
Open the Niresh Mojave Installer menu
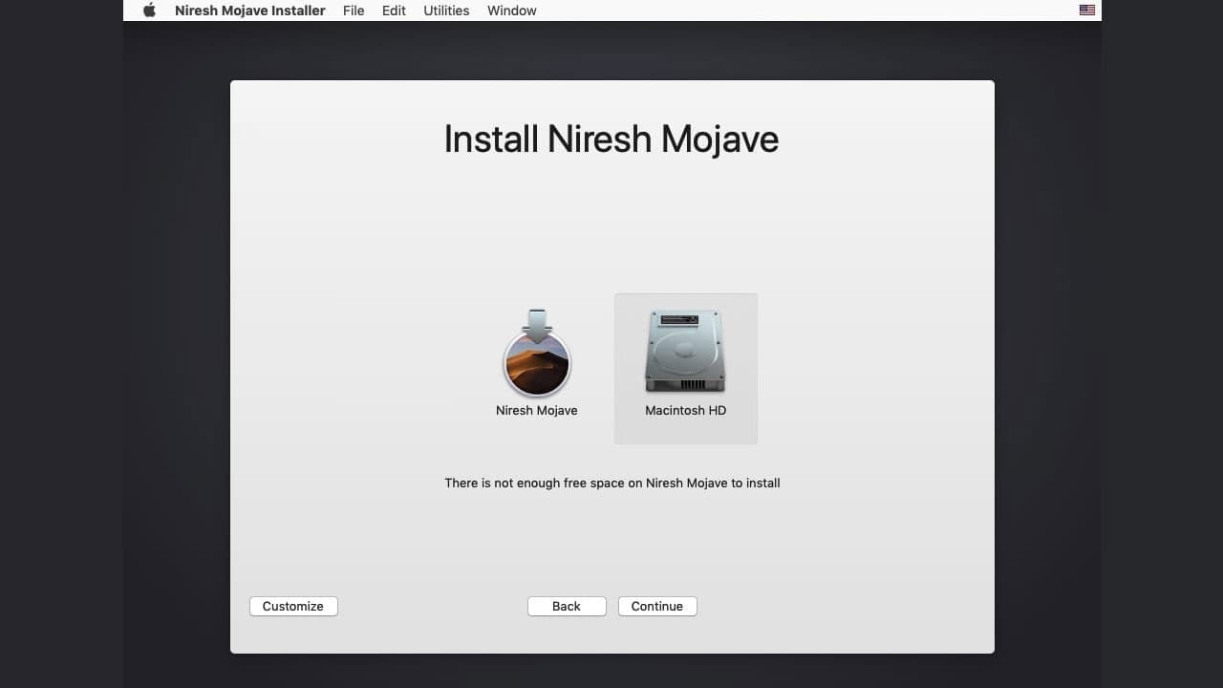click(249, 11)
